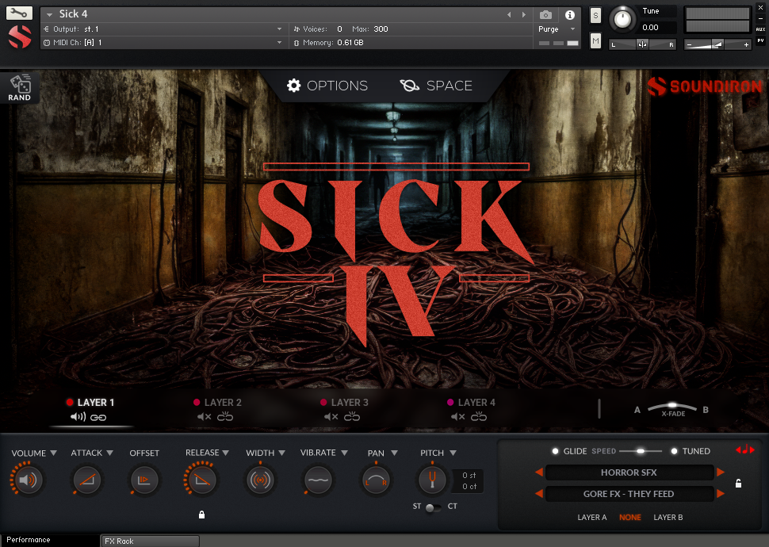Mute Layer 1 using its speaker icon
The image size is (769, 547).
click(78, 417)
